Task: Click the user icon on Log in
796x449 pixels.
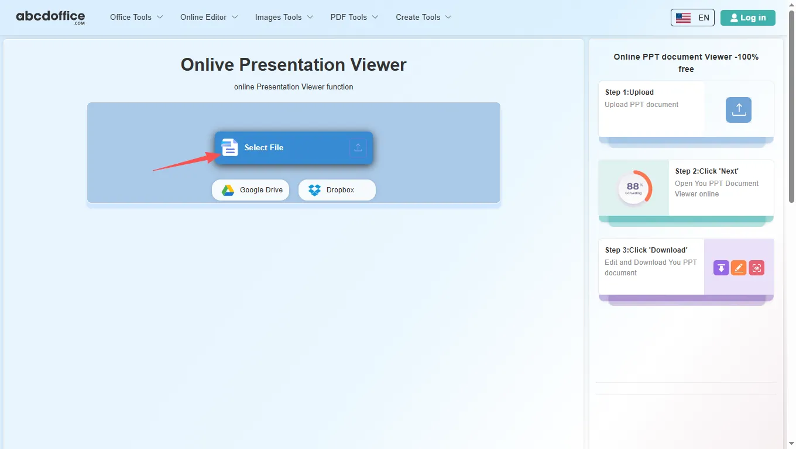Action: (734, 18)
